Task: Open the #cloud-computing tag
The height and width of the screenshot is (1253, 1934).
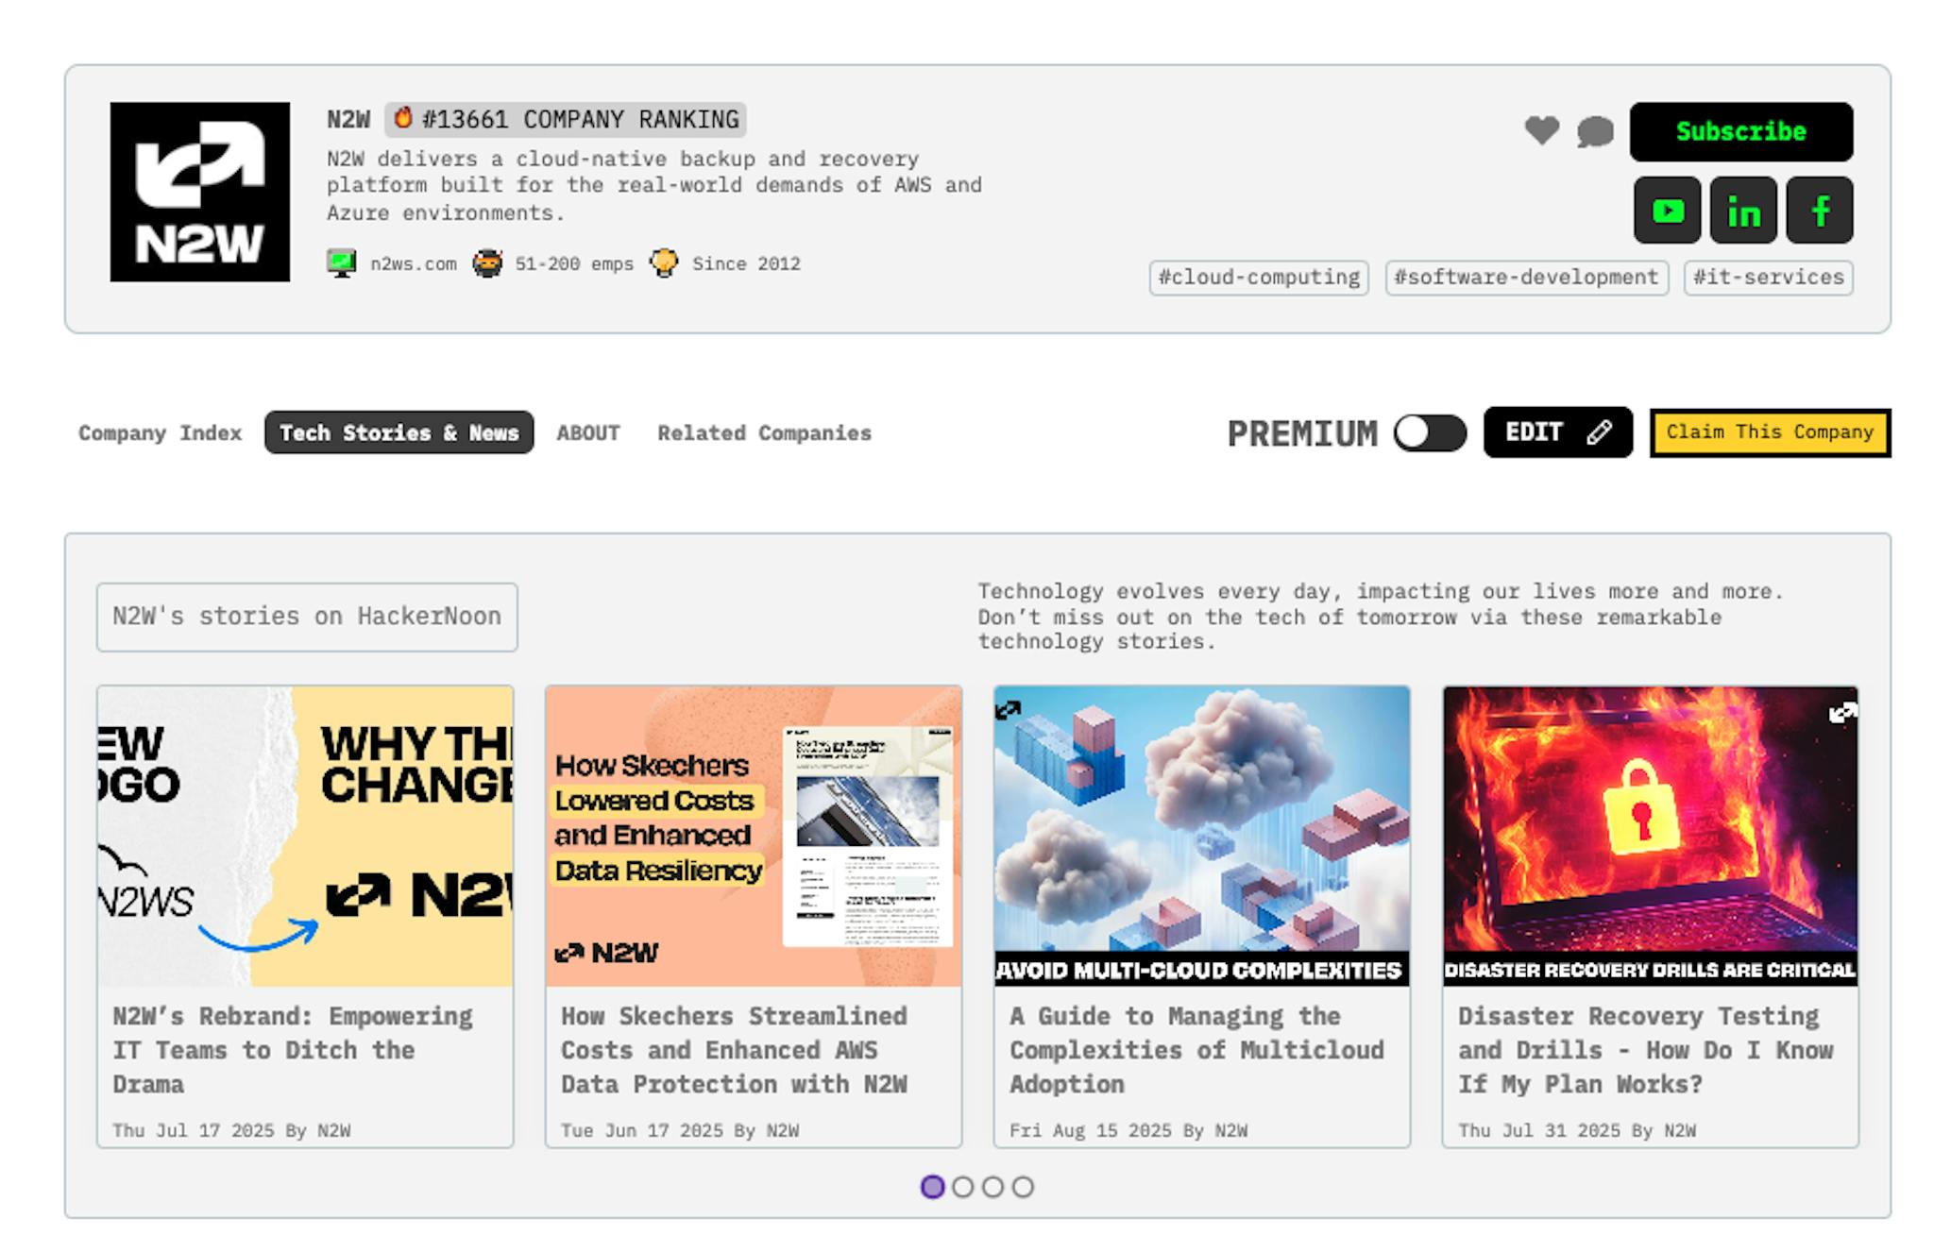Action: pyautogui.click(x=1259, y=277)
